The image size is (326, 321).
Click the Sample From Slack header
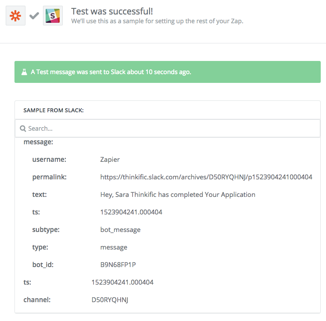point(54,111)
